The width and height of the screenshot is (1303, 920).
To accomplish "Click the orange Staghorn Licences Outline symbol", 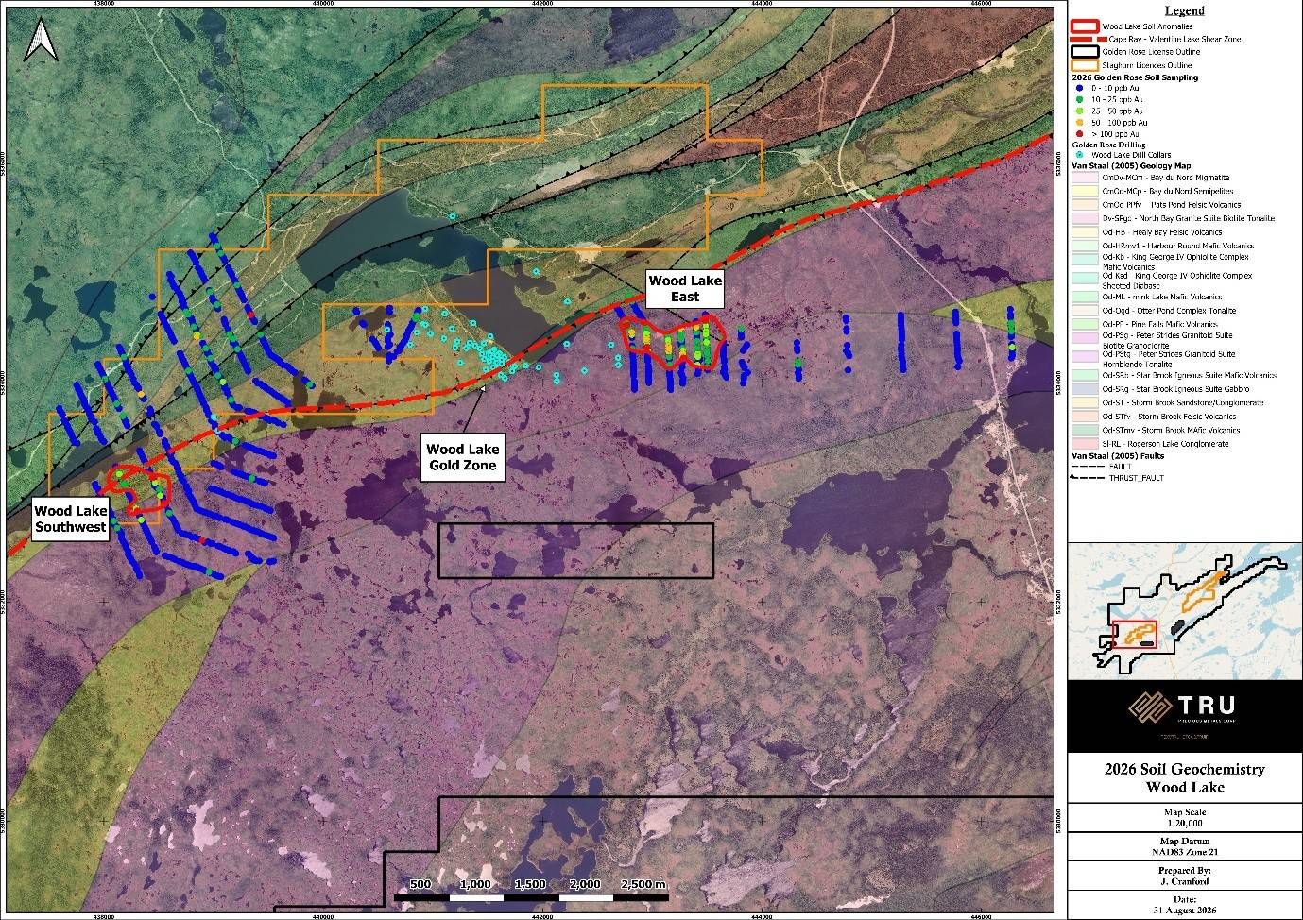I will 1086,64.
